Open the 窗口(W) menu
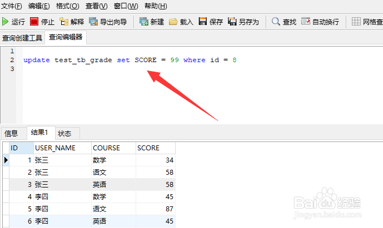The width and height of the screenshot is (383, 228). tap(126, 6)
